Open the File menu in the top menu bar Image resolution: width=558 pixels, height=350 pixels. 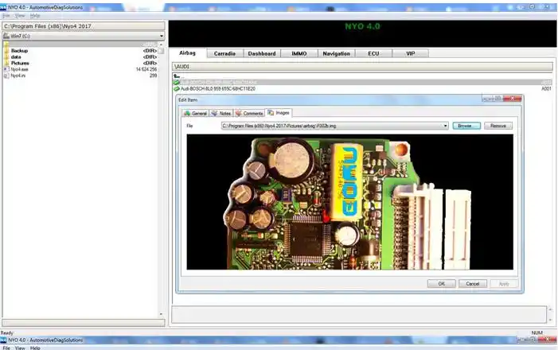6,16
